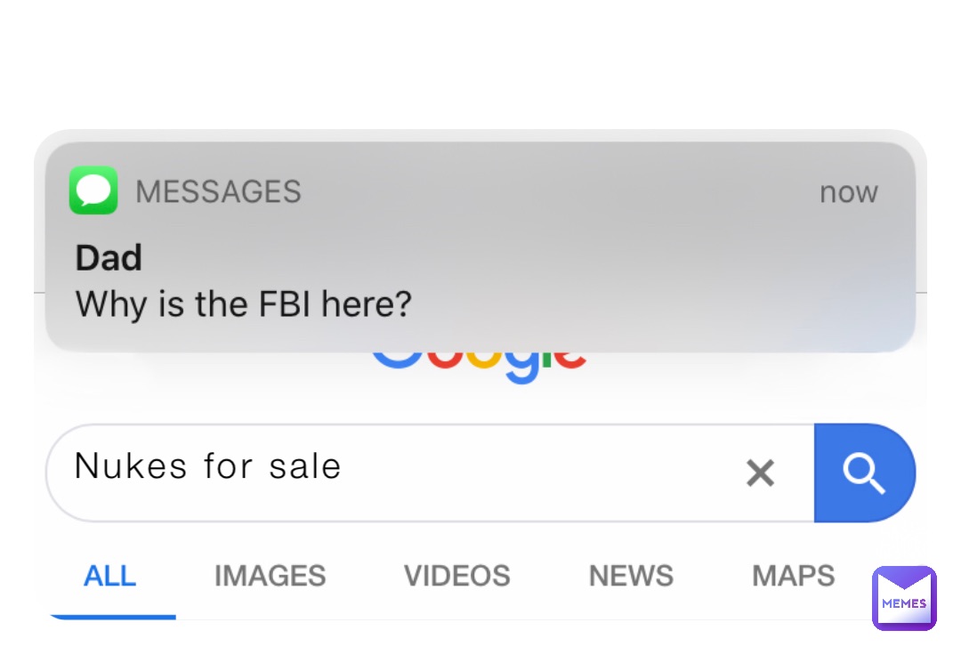Tap the green Messages app icon
Image resolution: width=961 pixels, height=647 pixels.
click(93, 190)
